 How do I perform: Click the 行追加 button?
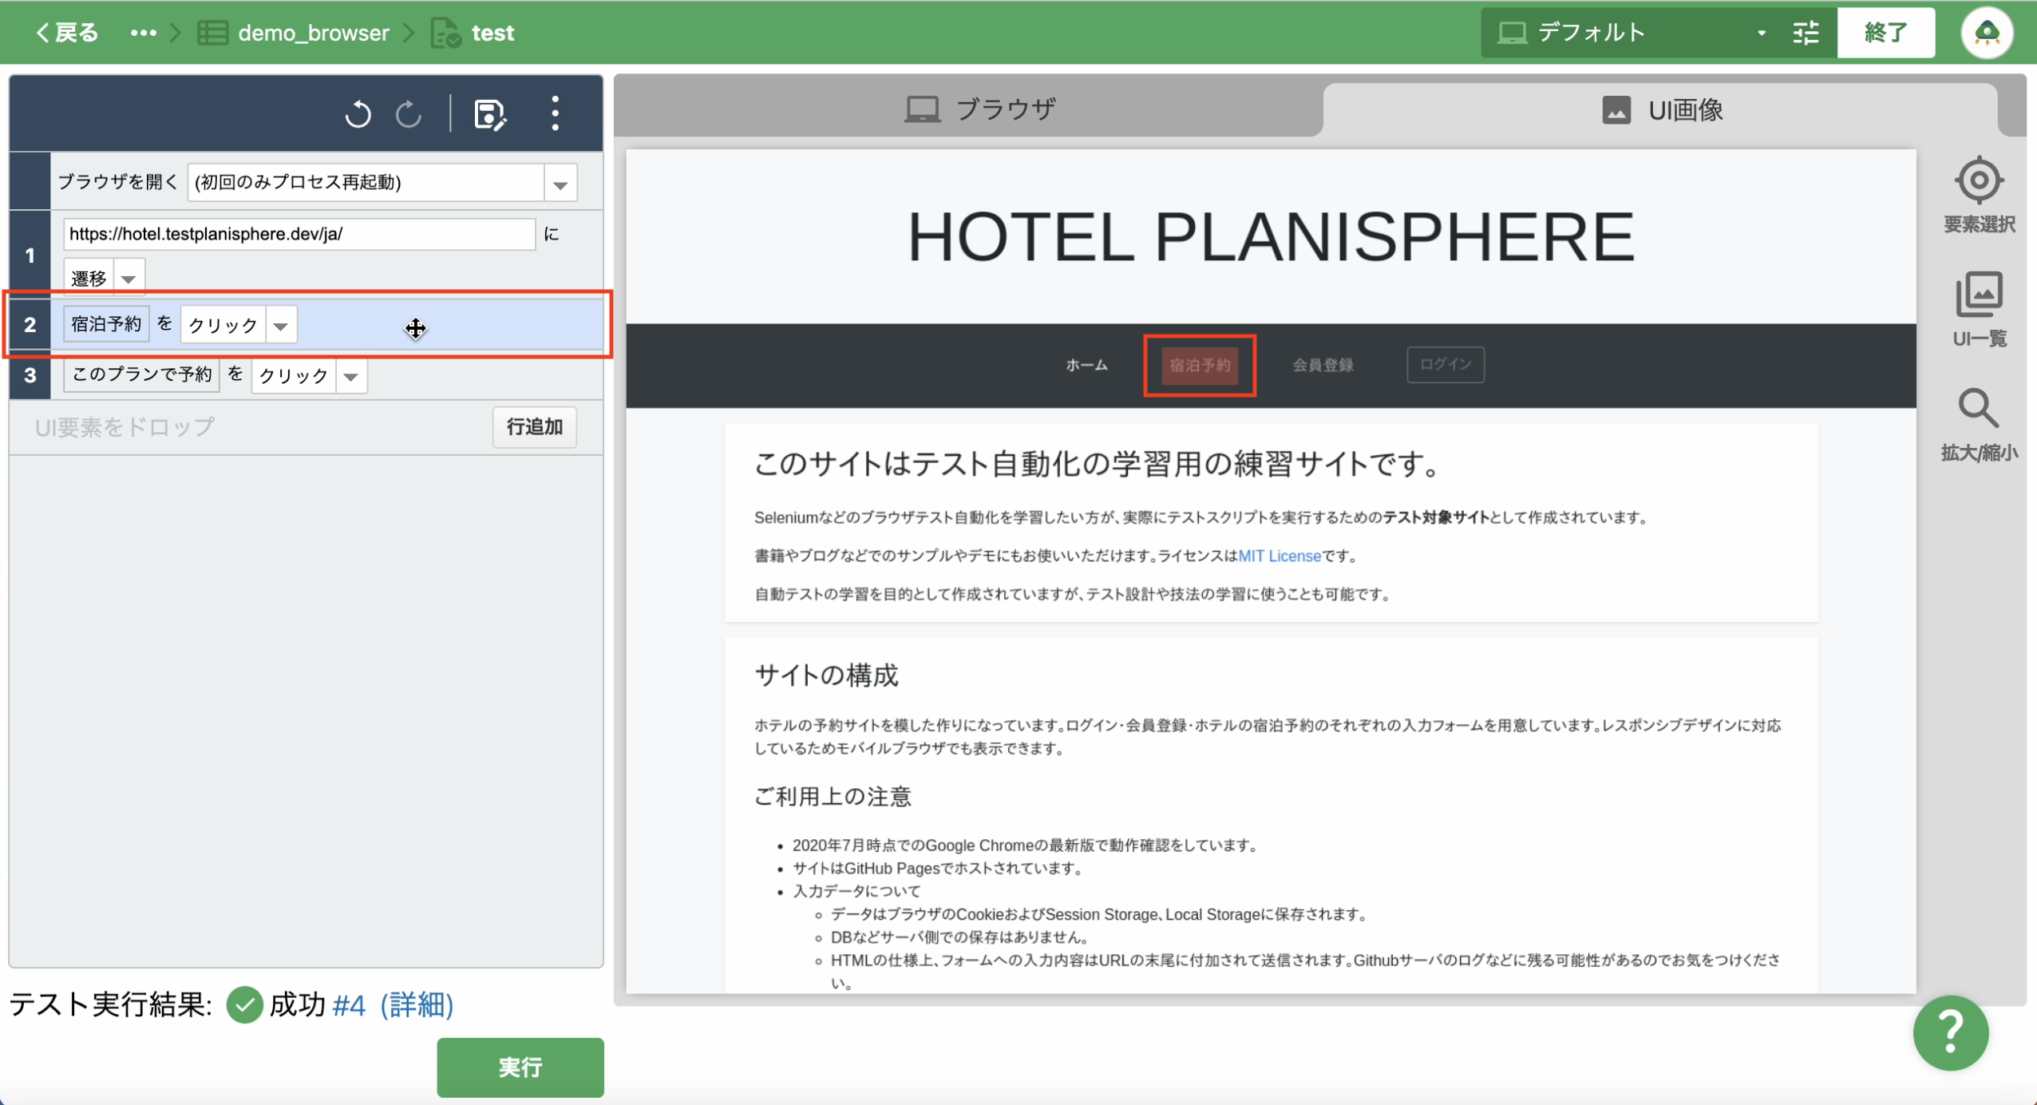534,427
